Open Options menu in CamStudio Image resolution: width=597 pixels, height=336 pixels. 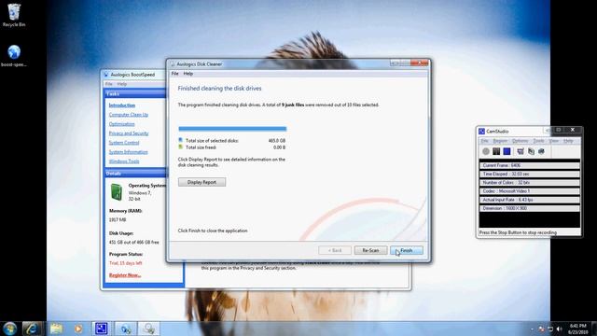520,141
